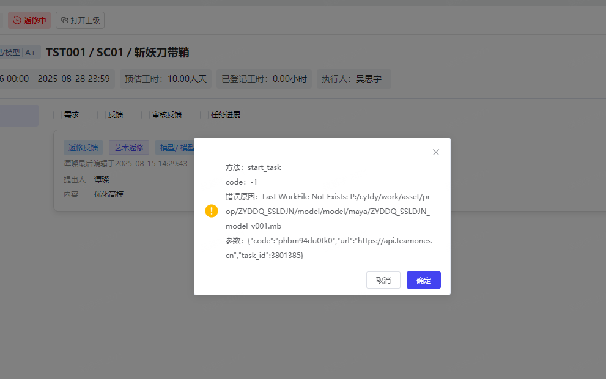Select the 艺术返修 tag

tap(129, 147)
